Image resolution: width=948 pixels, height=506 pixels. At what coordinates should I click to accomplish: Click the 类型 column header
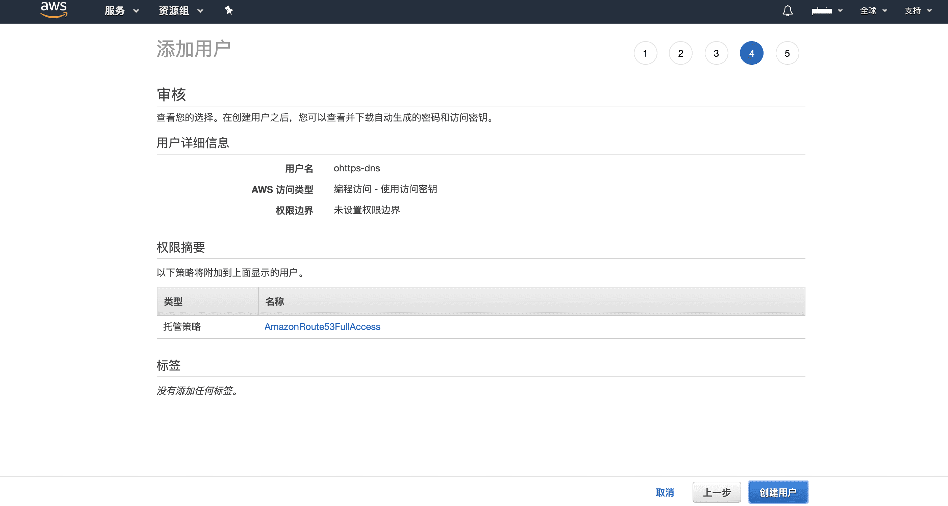(173, 301)
